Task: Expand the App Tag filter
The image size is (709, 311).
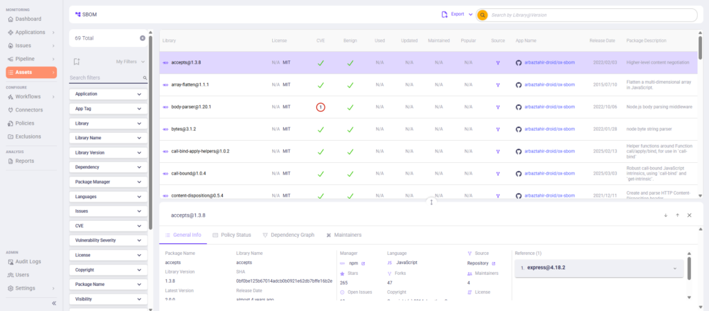Action: (109, 109)
